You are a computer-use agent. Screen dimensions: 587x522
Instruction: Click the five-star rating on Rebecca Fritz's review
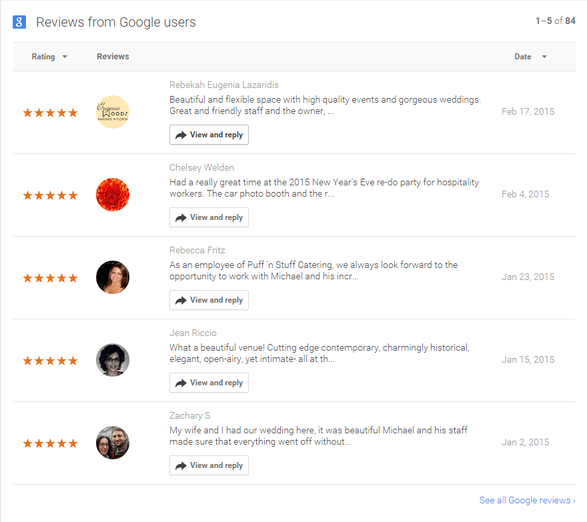coord(50,278)
